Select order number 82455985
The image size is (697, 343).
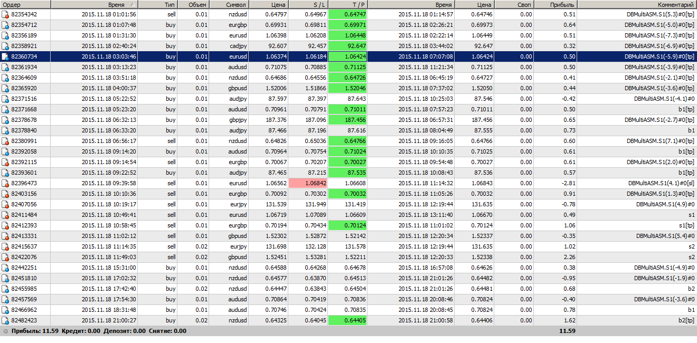click(24, 289)
